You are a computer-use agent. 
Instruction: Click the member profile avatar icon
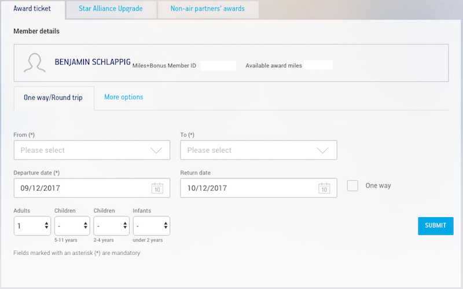[x=35, y=63]
